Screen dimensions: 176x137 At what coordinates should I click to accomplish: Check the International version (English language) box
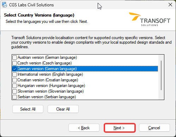point(14,74)
